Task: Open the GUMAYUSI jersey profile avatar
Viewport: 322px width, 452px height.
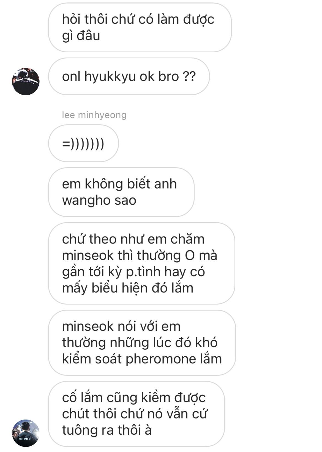Action: (x=26, y=433)
